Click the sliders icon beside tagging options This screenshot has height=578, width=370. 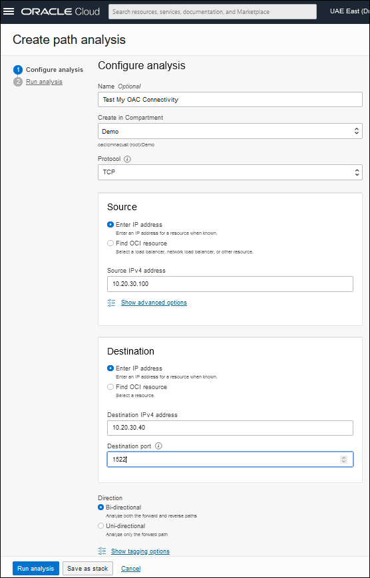[x=102, y=551]
